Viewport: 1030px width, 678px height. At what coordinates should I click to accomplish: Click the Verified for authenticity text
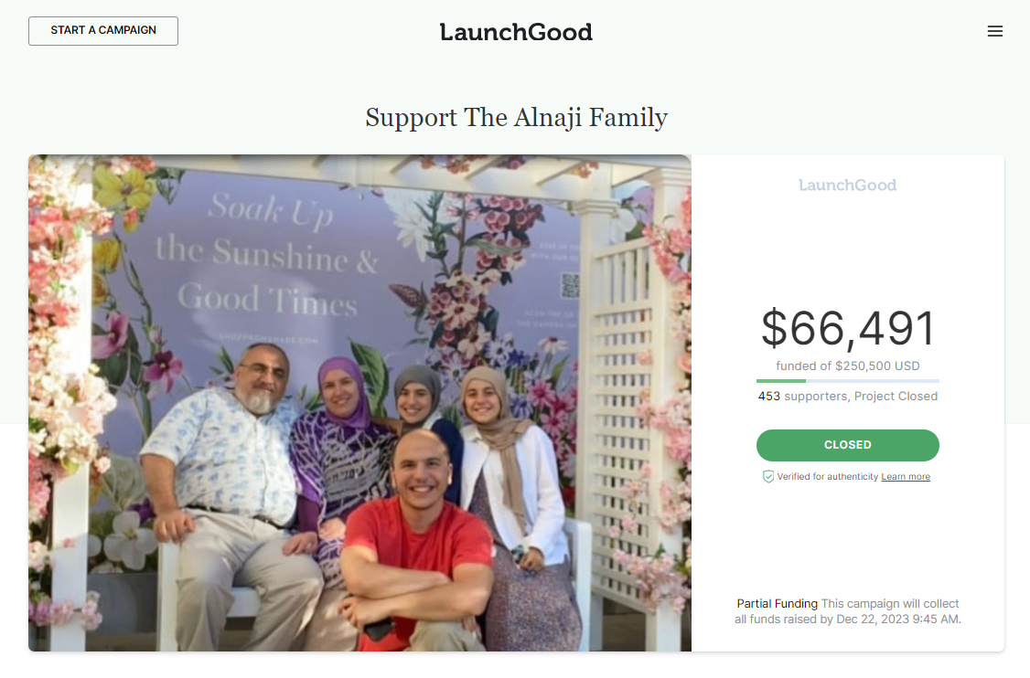827,476
